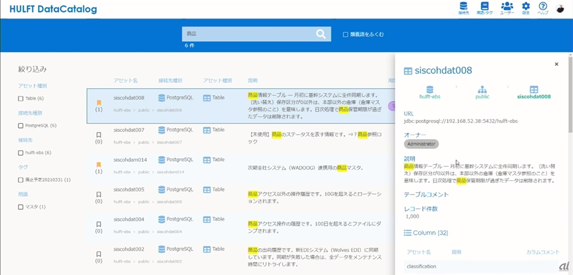Close the siscohdat008 detail panel
This screenshot has height=275, width=573.
coord(556,64)
